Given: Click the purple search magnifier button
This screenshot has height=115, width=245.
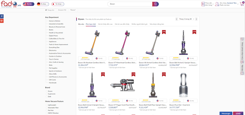Looking at the screenshot, I should coord(155,4).
